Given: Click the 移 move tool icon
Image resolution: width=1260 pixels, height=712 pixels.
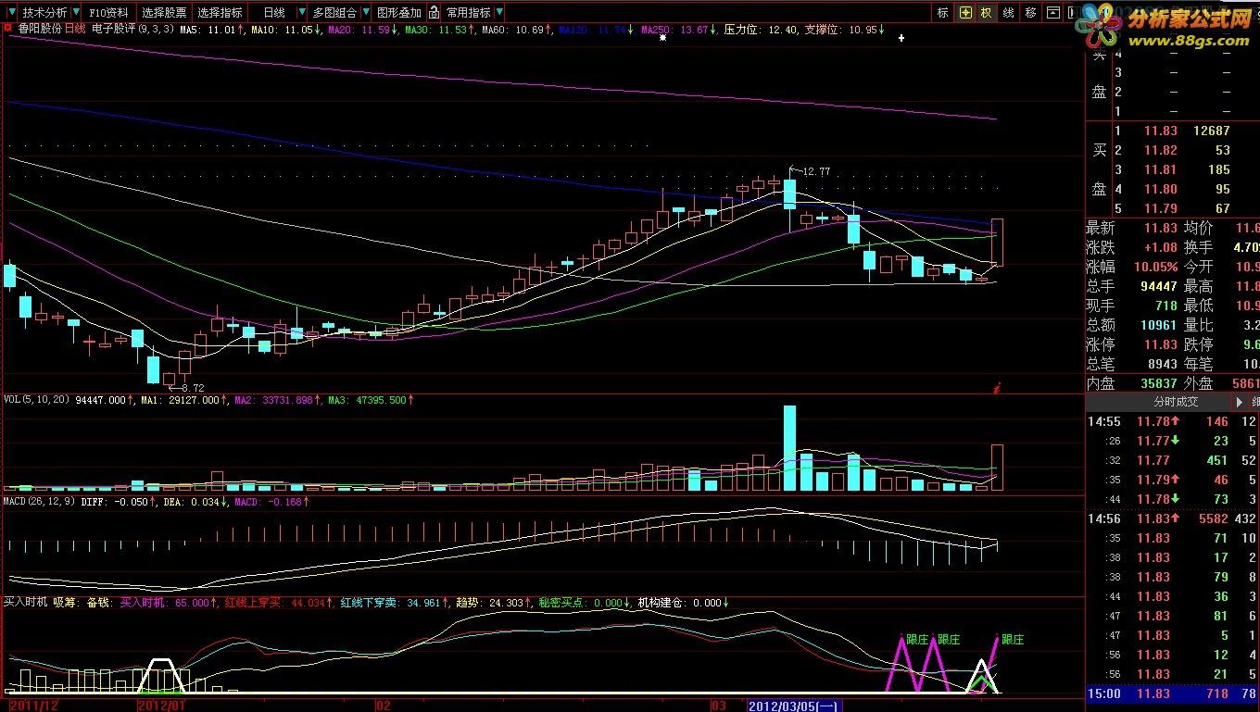Looking at the screenshot, I should click(x=1031, y=13).
